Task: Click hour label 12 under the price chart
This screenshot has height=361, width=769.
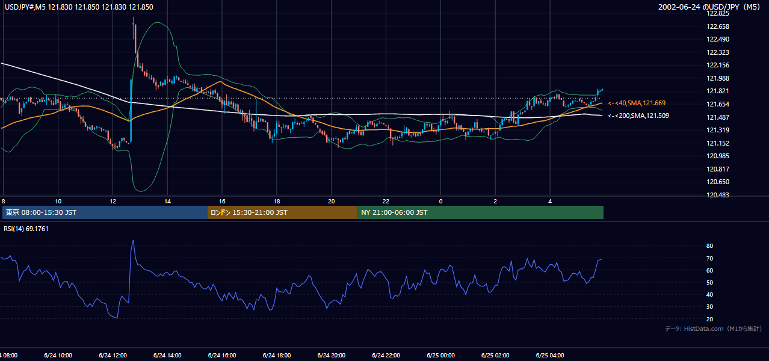Action: click(x=113, y=201)
